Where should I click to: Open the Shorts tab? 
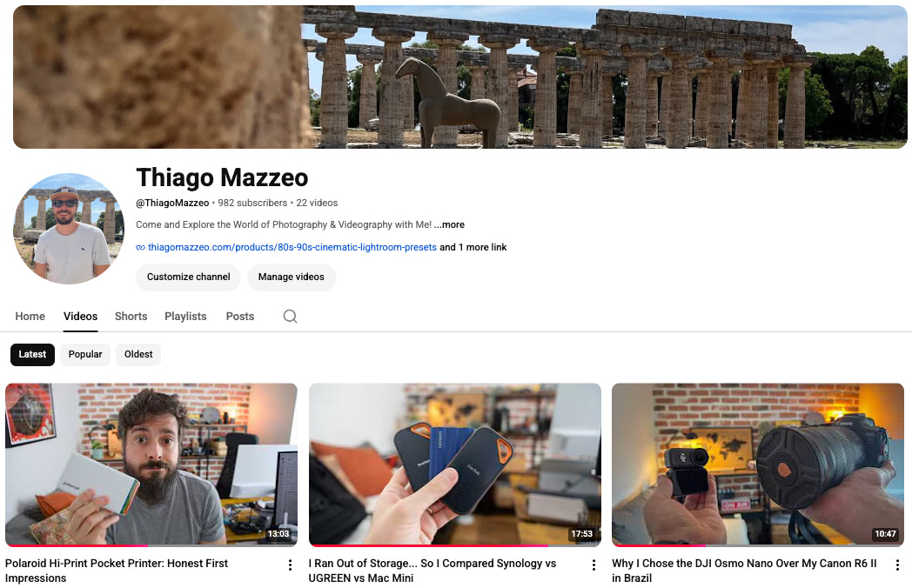(x=131, y=317)
